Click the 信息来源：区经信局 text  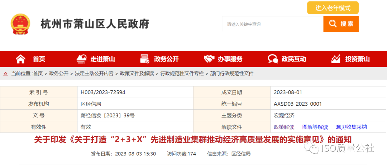229,154
